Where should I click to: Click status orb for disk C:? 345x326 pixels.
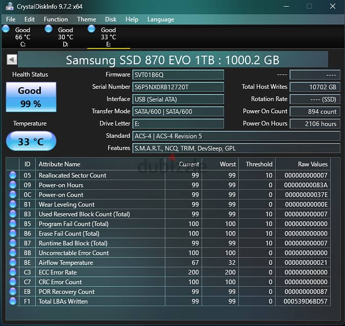click(x=6, y=29)
